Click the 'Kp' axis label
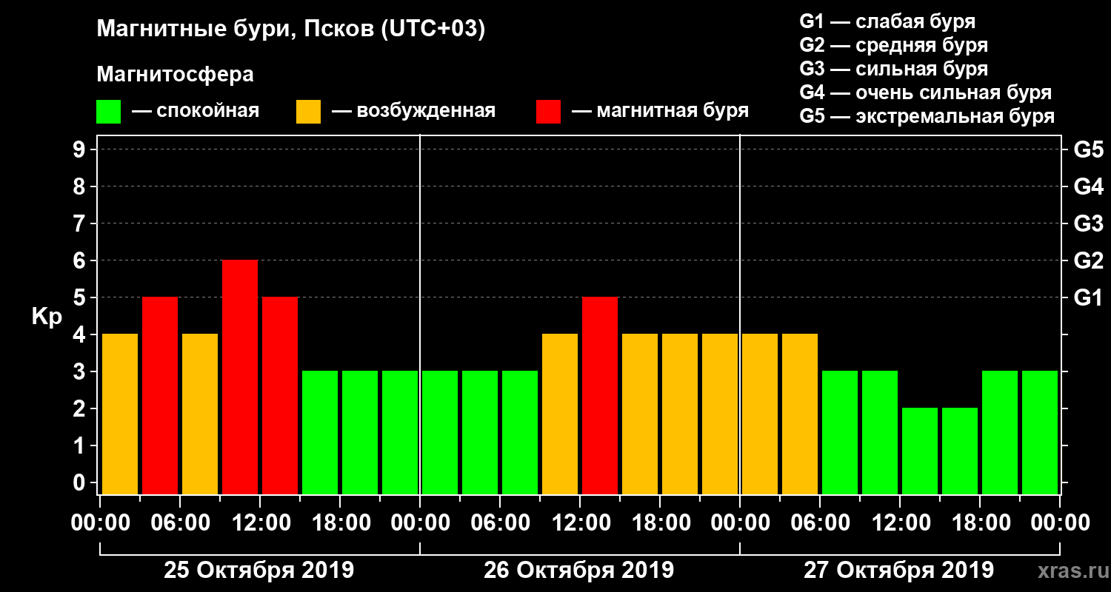This screenshot has width=1111, height=592. click(x=47, y=317)
